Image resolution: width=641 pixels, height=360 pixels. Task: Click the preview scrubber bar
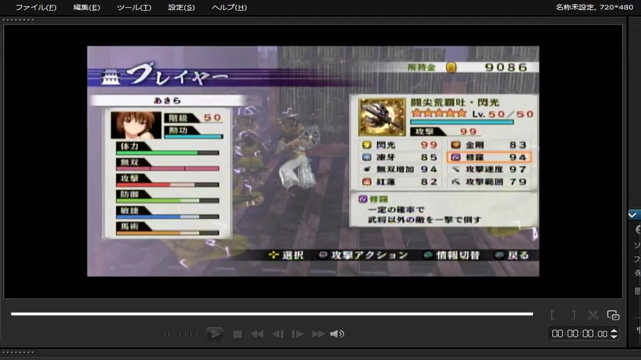click(272, 314)
